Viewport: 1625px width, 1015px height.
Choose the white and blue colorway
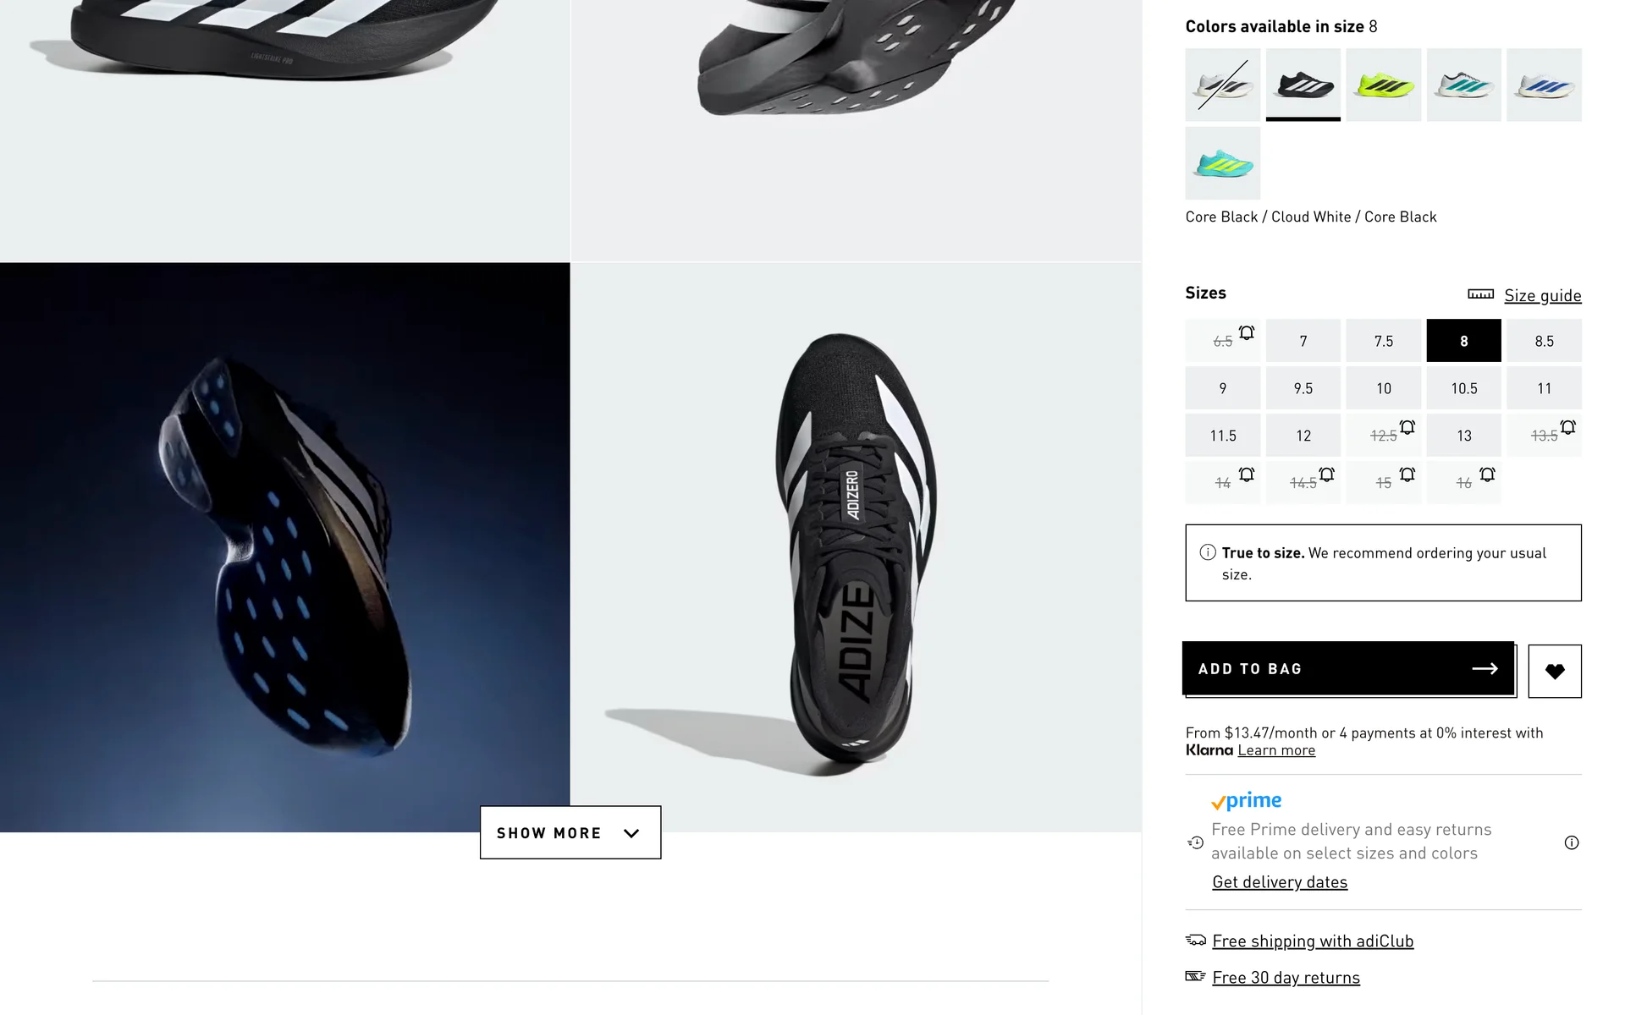[x=1543, y=85]
